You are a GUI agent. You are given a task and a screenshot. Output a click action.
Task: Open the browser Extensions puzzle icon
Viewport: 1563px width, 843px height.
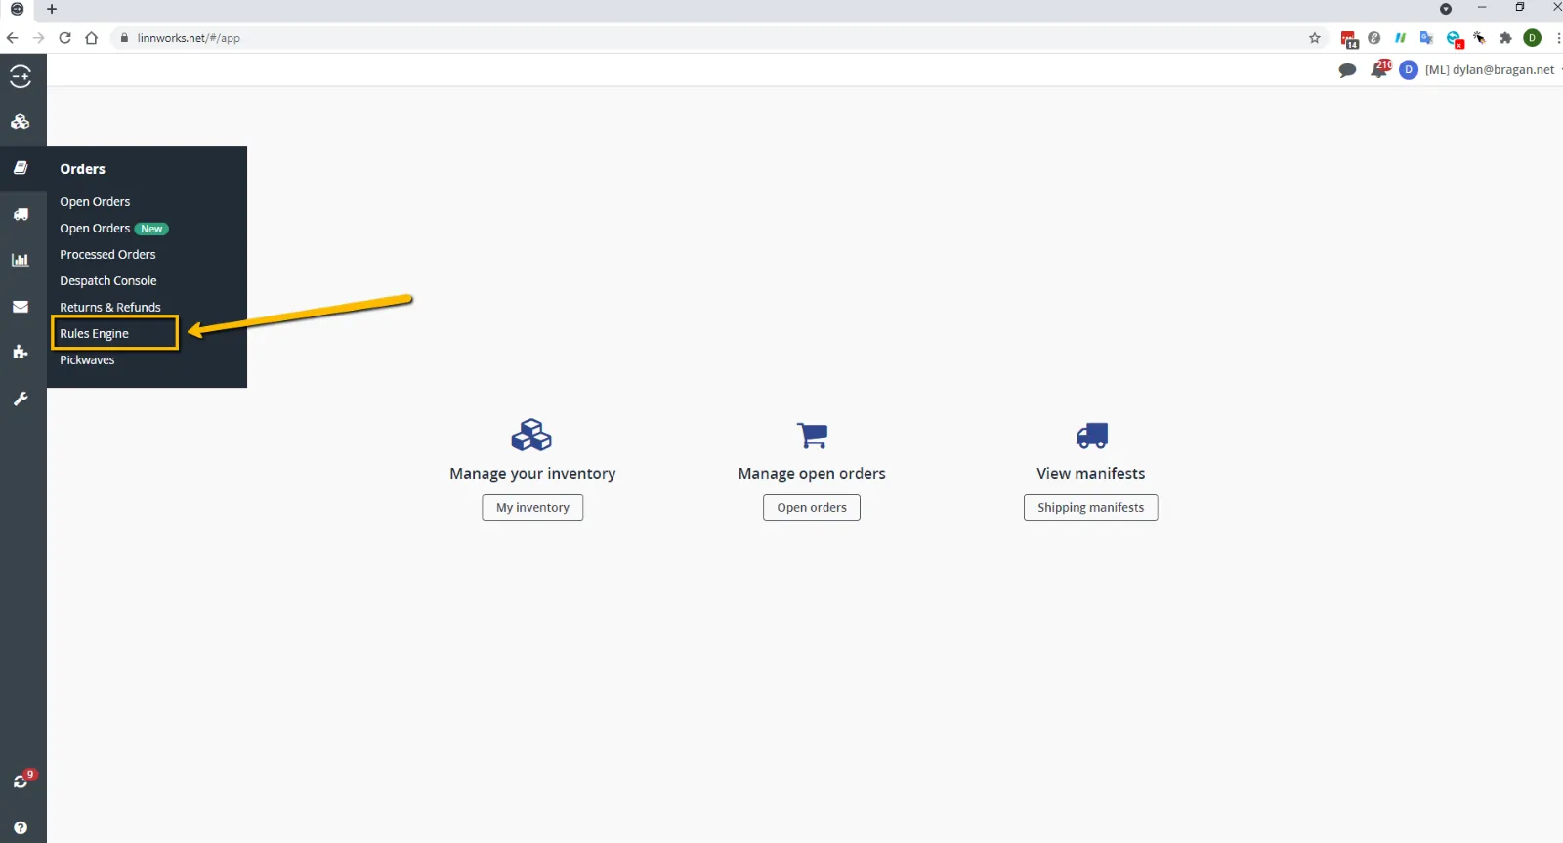pos(1505,38)
